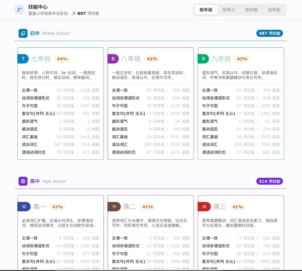Click the Middle School section icon
Screen dimensions: 302x271
[x=23, y=33]
